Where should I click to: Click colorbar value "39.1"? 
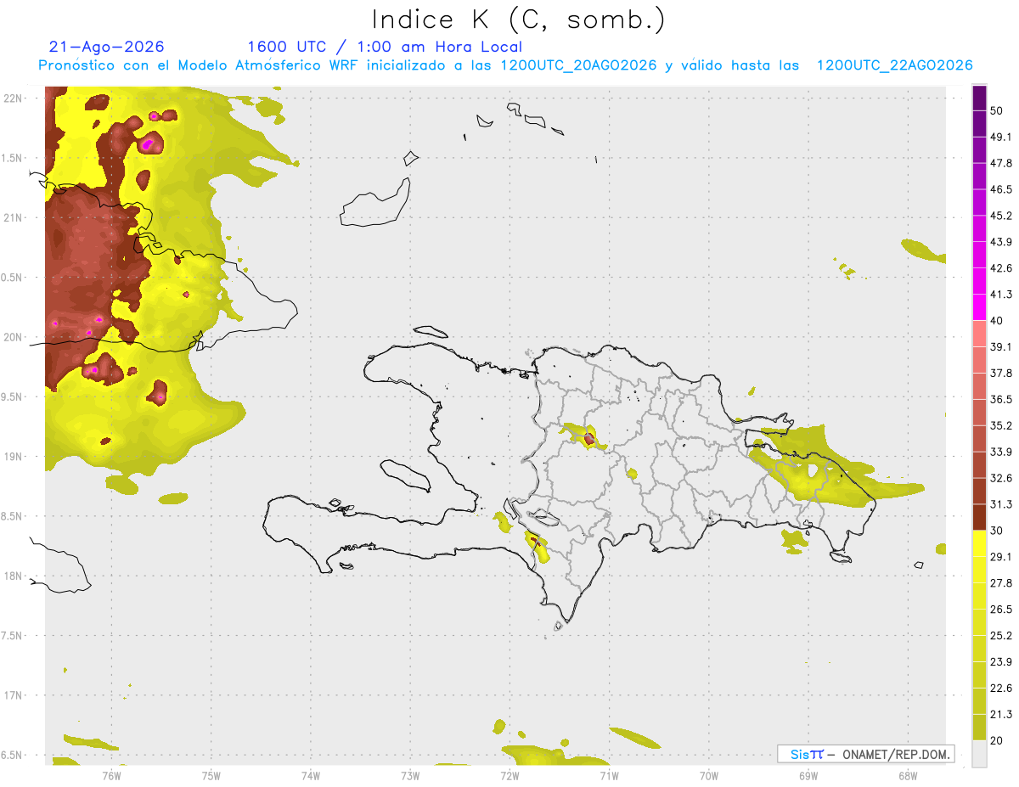[1001, 347]
